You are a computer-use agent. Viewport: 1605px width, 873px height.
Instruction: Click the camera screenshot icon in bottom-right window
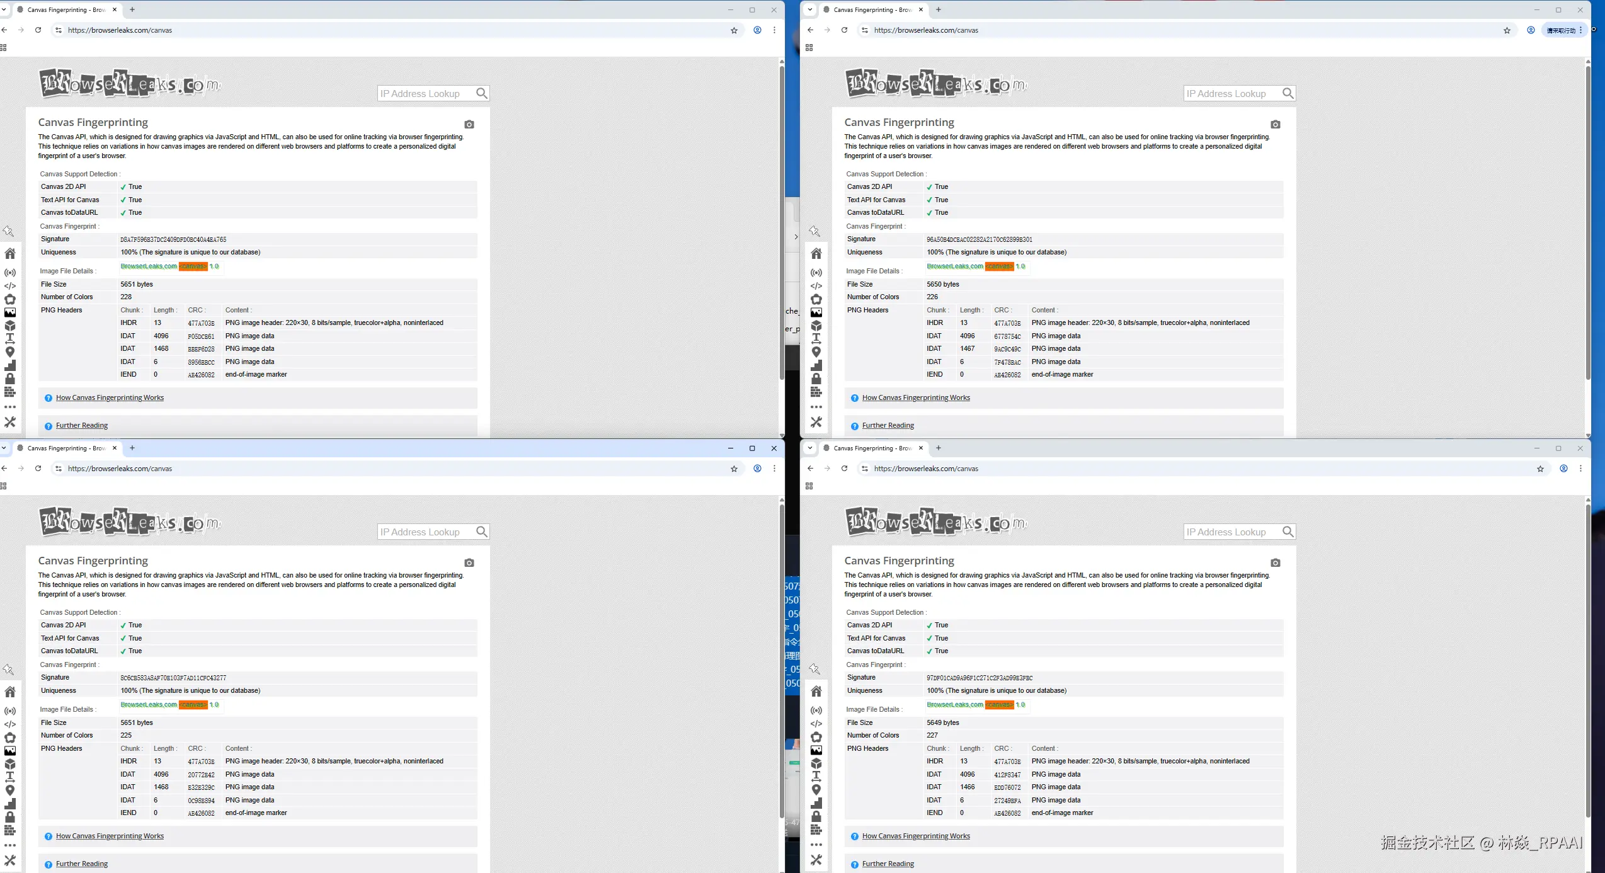(1276, 562)
